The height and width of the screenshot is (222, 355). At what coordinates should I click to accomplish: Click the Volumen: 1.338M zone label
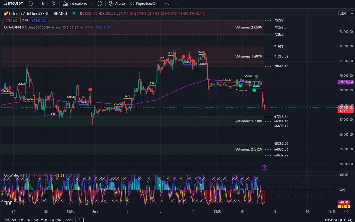pyautogui.click(x=249, y=121)
